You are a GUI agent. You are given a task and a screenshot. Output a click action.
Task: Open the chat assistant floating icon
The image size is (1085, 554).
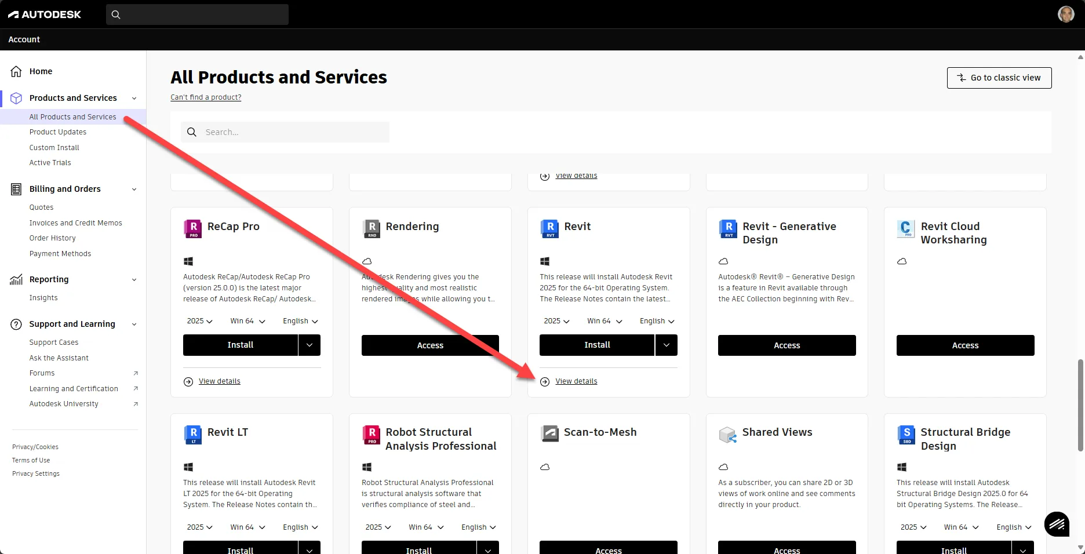click(1057, 524)
